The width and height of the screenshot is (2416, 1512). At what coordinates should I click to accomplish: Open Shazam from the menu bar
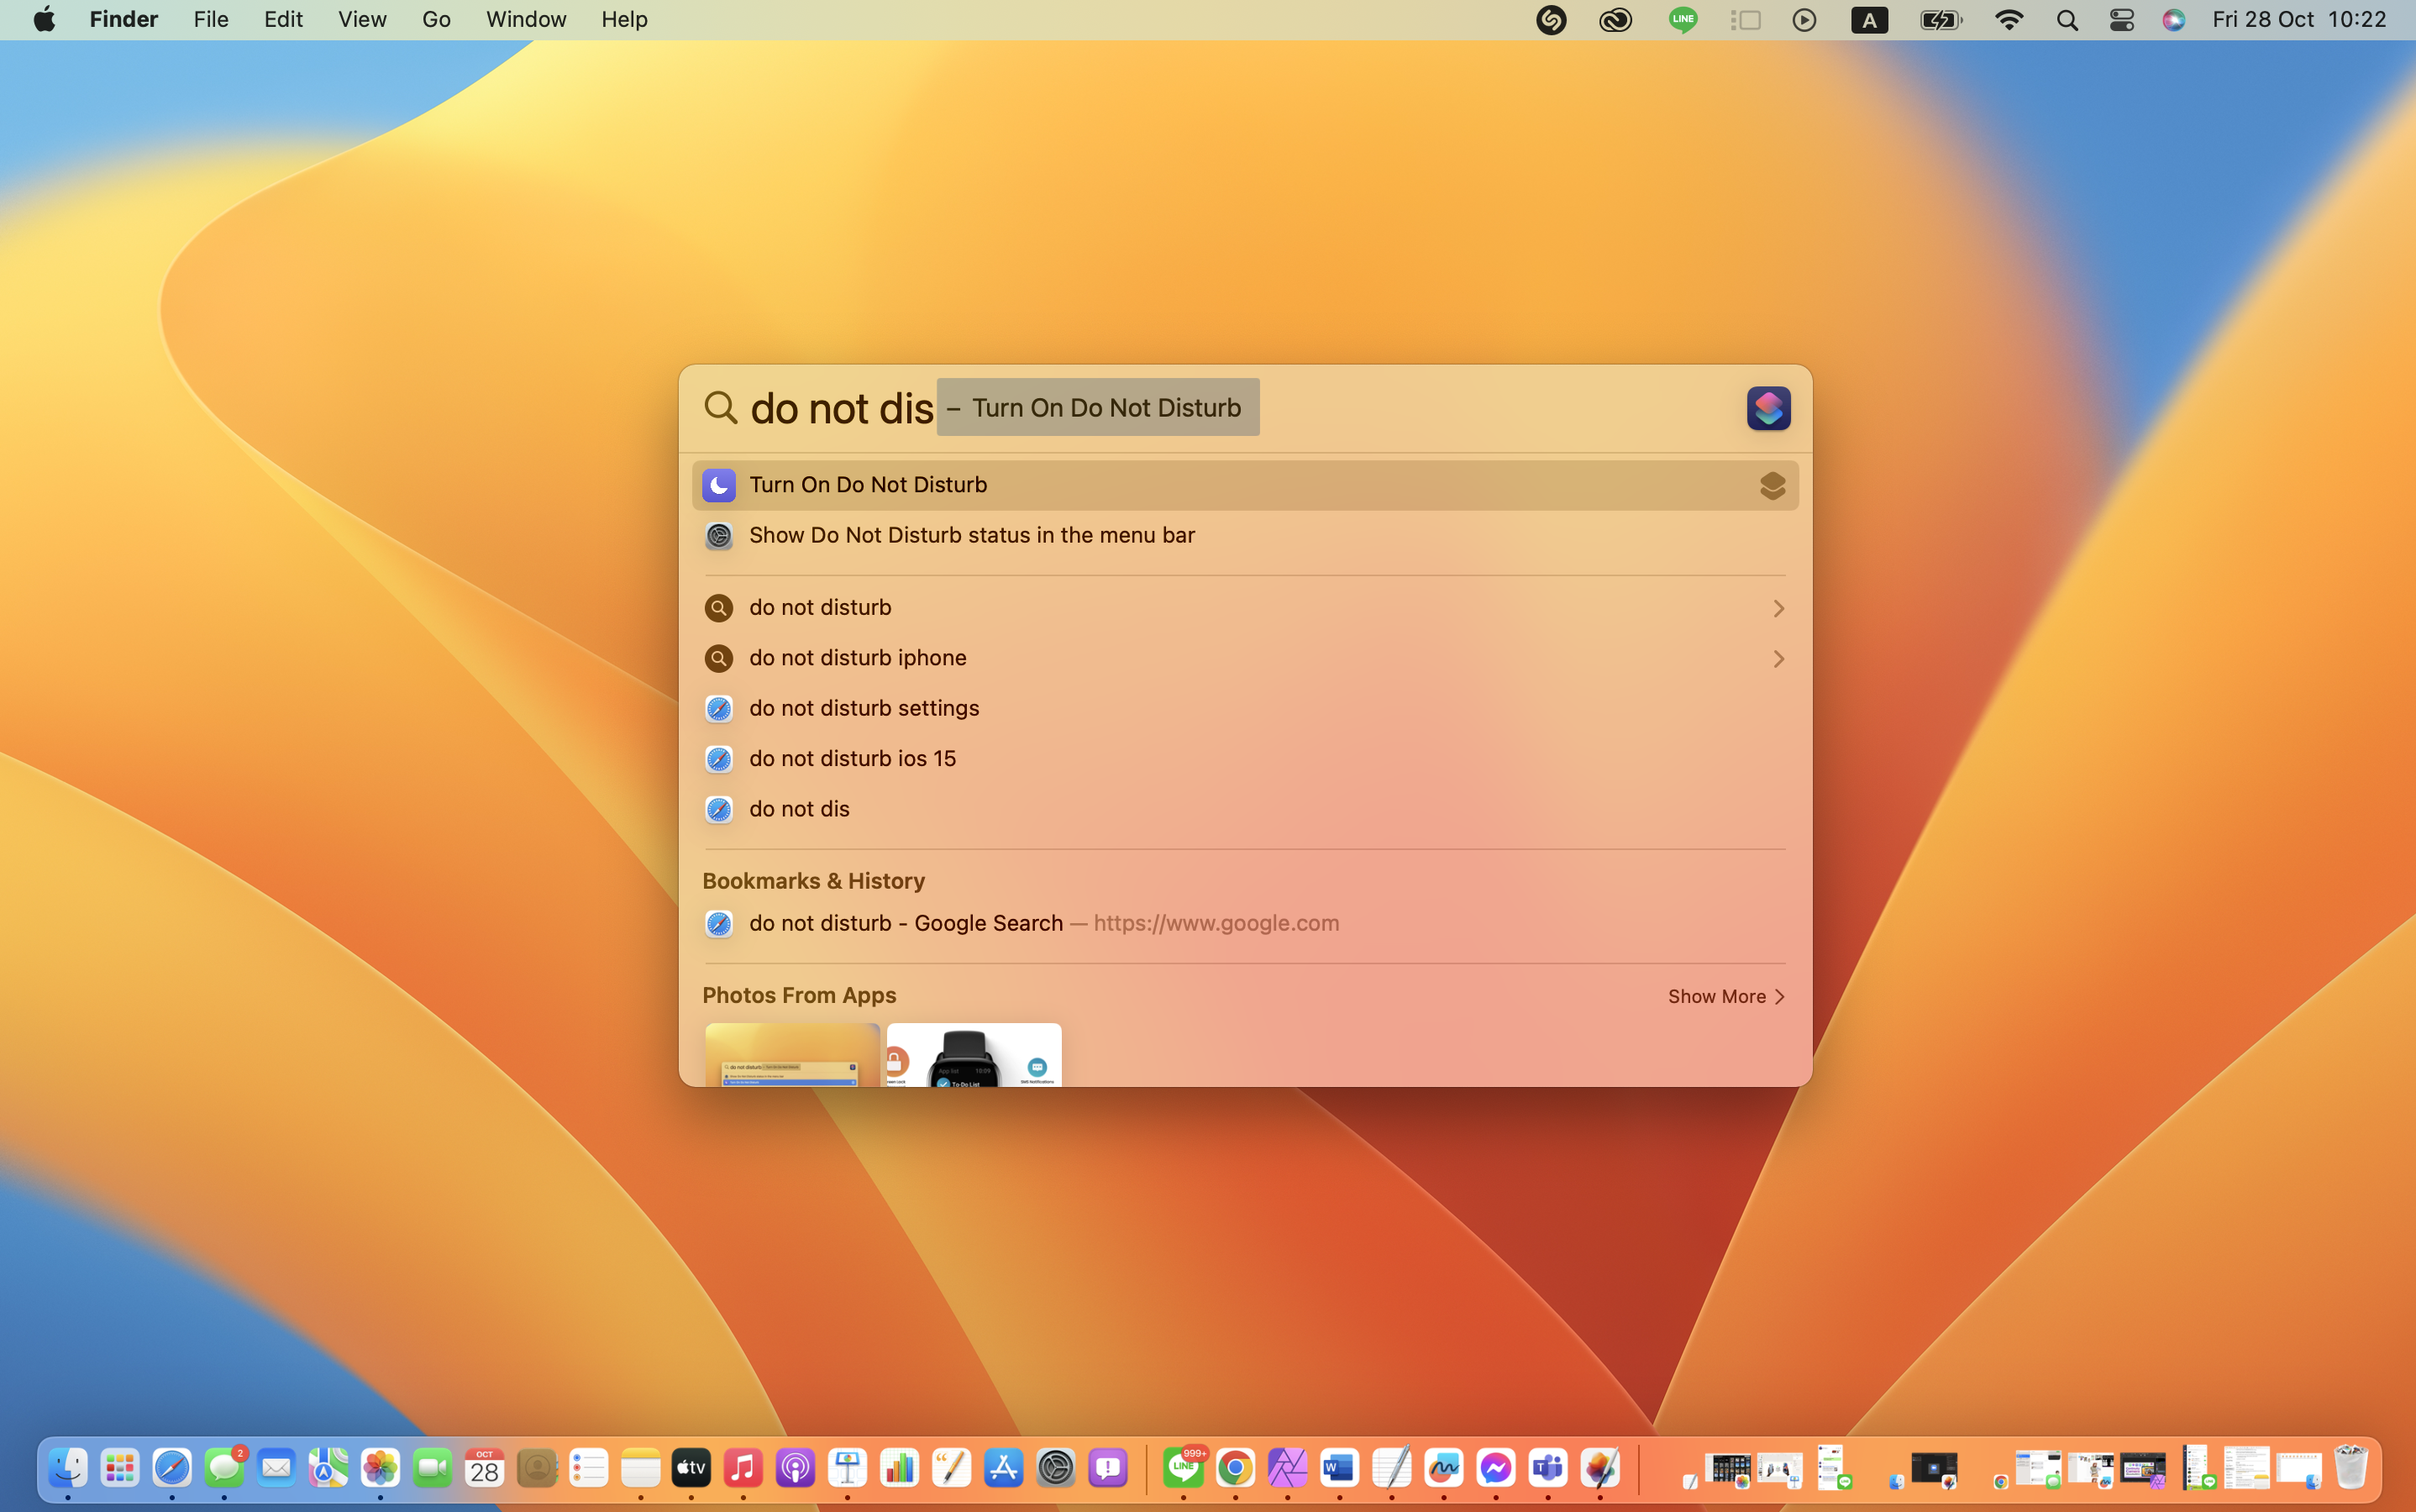click(x=1550, y=20)
